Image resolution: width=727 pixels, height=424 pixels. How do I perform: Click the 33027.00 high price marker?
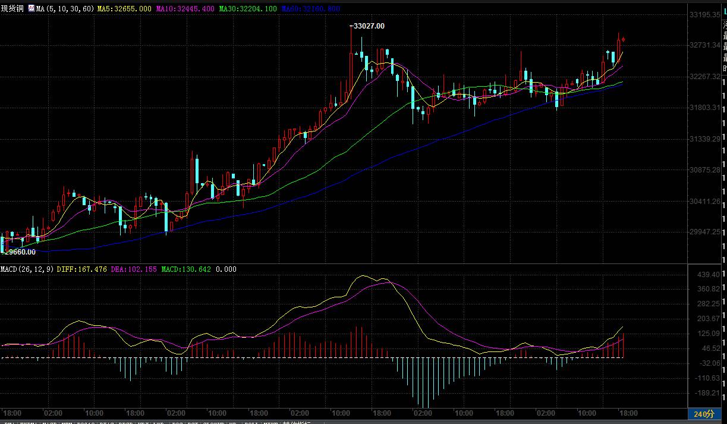[367, 26]
